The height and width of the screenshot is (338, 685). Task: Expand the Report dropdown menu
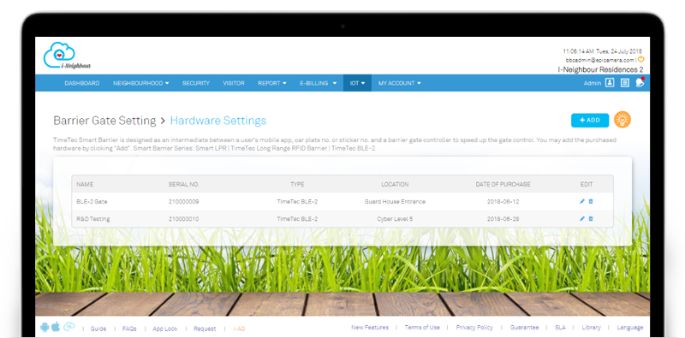272,83
